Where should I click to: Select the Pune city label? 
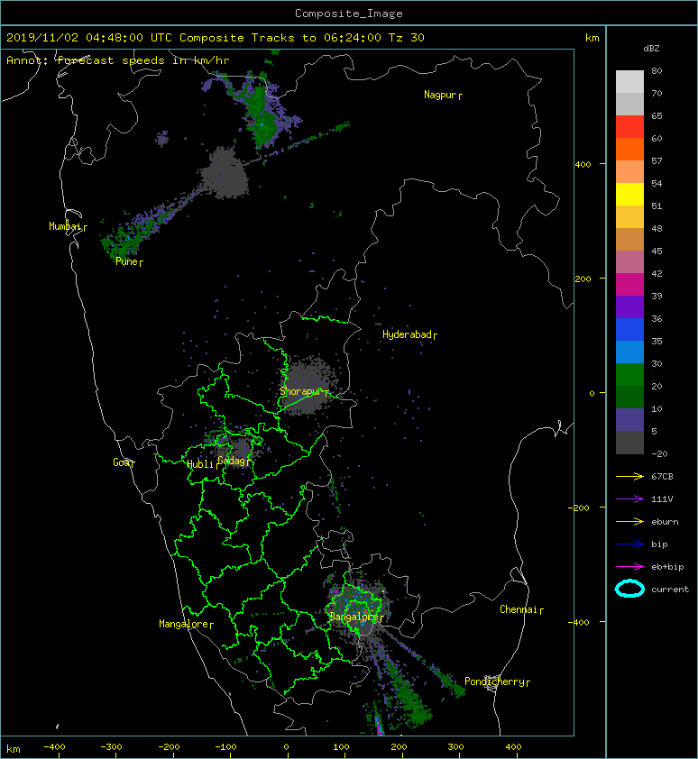(127, 261)
